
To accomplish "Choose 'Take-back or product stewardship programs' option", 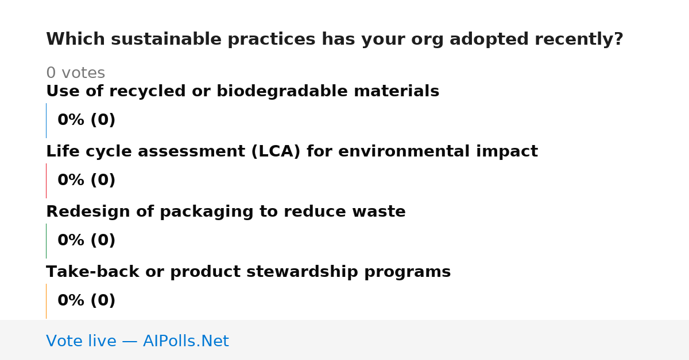I will pos(248,272).
